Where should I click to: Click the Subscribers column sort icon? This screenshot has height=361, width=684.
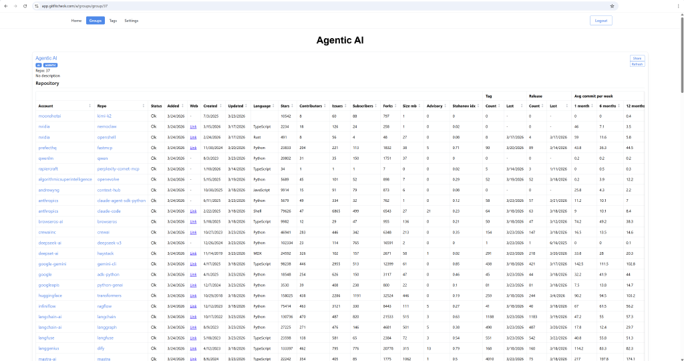coord(376,106)
